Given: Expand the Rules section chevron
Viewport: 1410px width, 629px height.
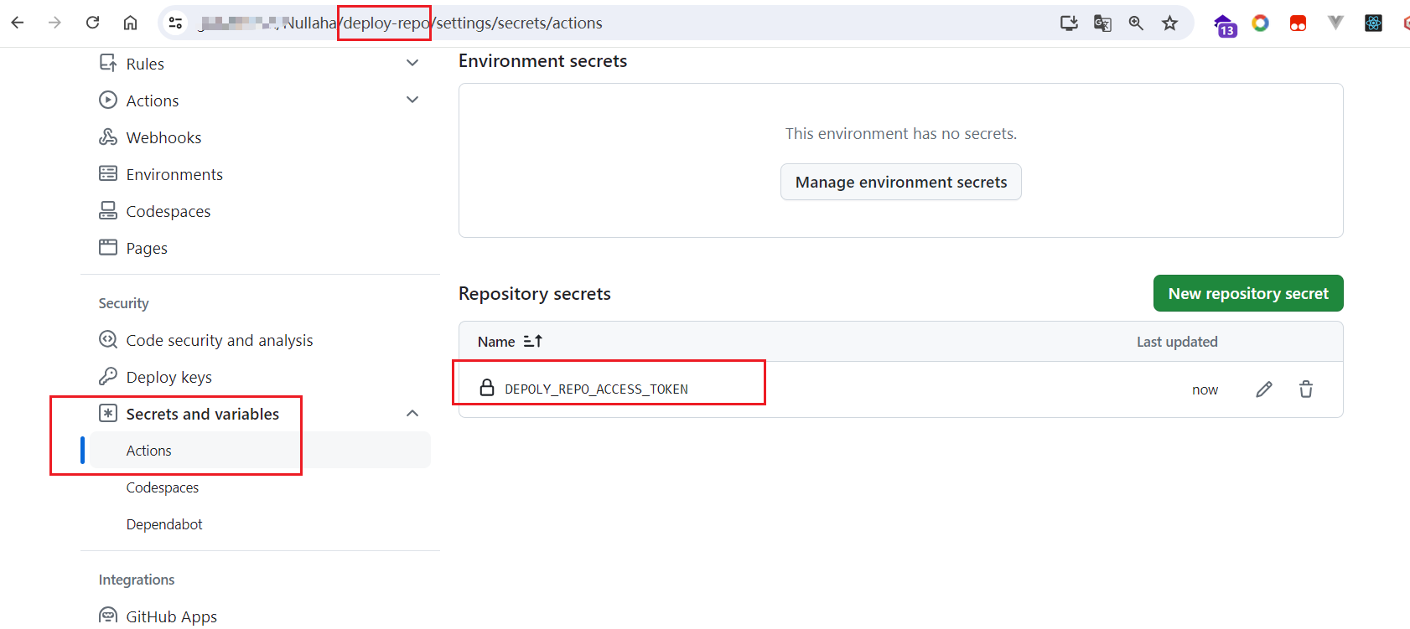Looking at the screenshot, I should (x=412, y=63).
